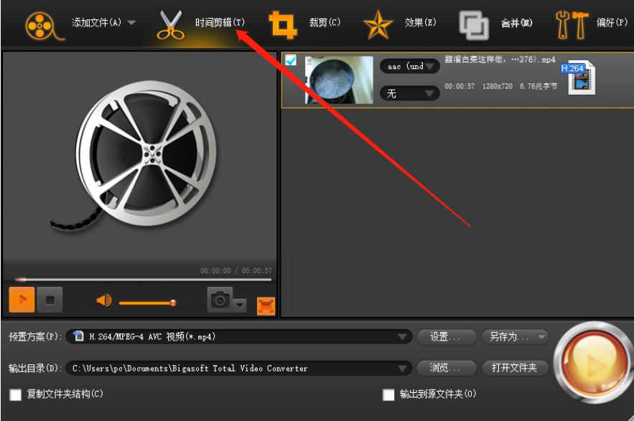634x421 pixels.
Task: Click the 打开文件夹 open folder button
Action: tap(515, 368)
